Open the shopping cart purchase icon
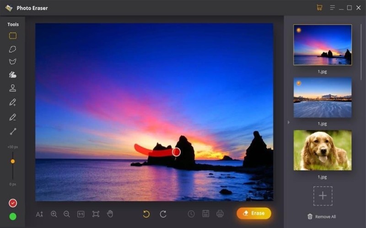Image resolution: width=366 pixels, height=228 pixels. point(319,7)
